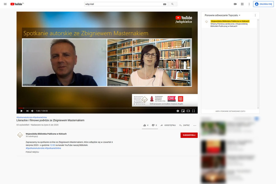Viewport: 276px width, 184px height.
Task: Toggle theater mode in player
Action: [188, 111]
